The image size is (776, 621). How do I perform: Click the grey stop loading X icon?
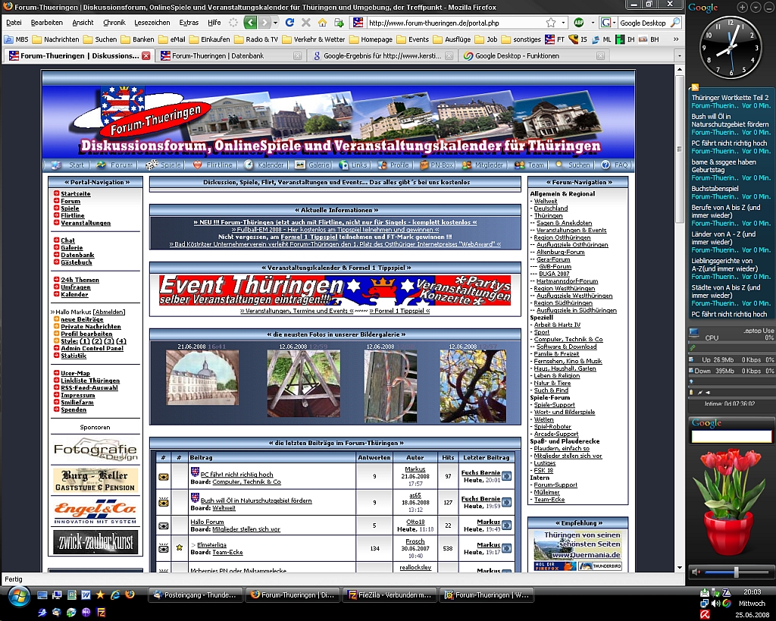pos(306,22)
